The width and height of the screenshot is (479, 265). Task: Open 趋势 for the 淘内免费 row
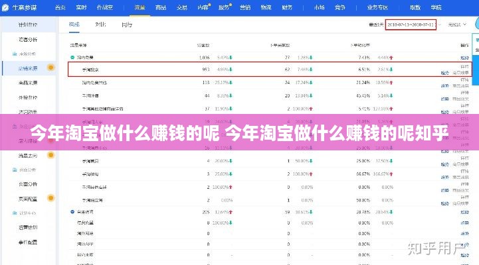coord(464,58)
